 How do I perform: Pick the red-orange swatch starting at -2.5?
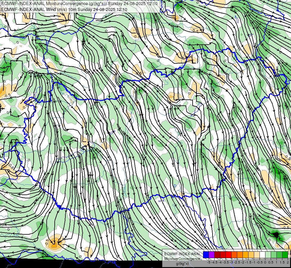click(x=234, y=255)
